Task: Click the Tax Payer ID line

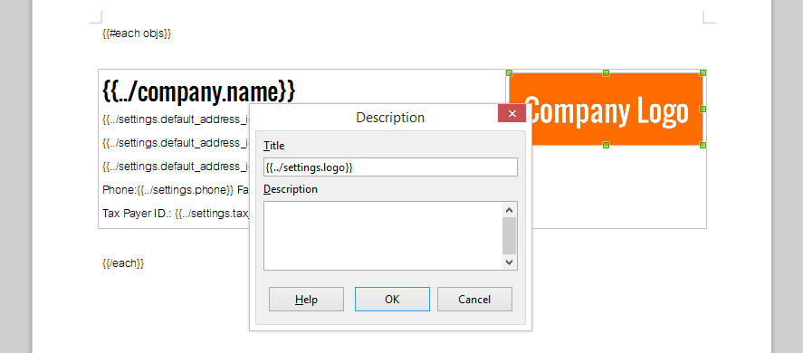Action: pyautogui.click(x=175, y=213)
